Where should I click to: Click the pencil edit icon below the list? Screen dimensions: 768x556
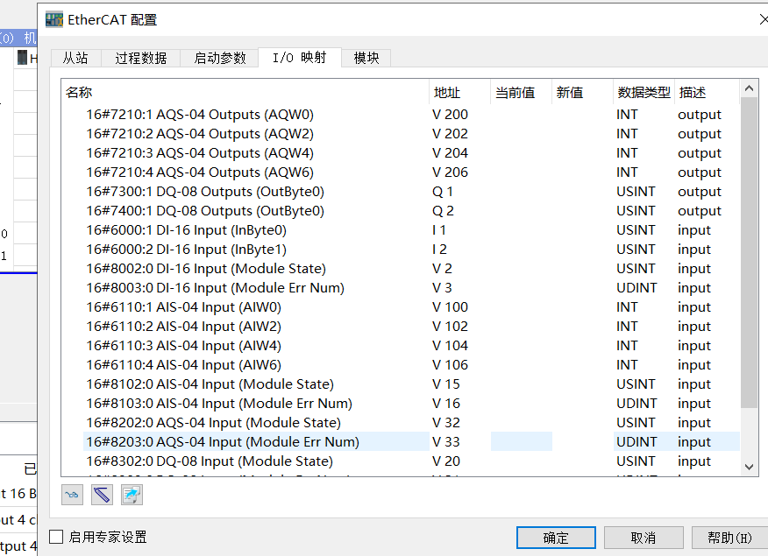click(x=102, y=495)
